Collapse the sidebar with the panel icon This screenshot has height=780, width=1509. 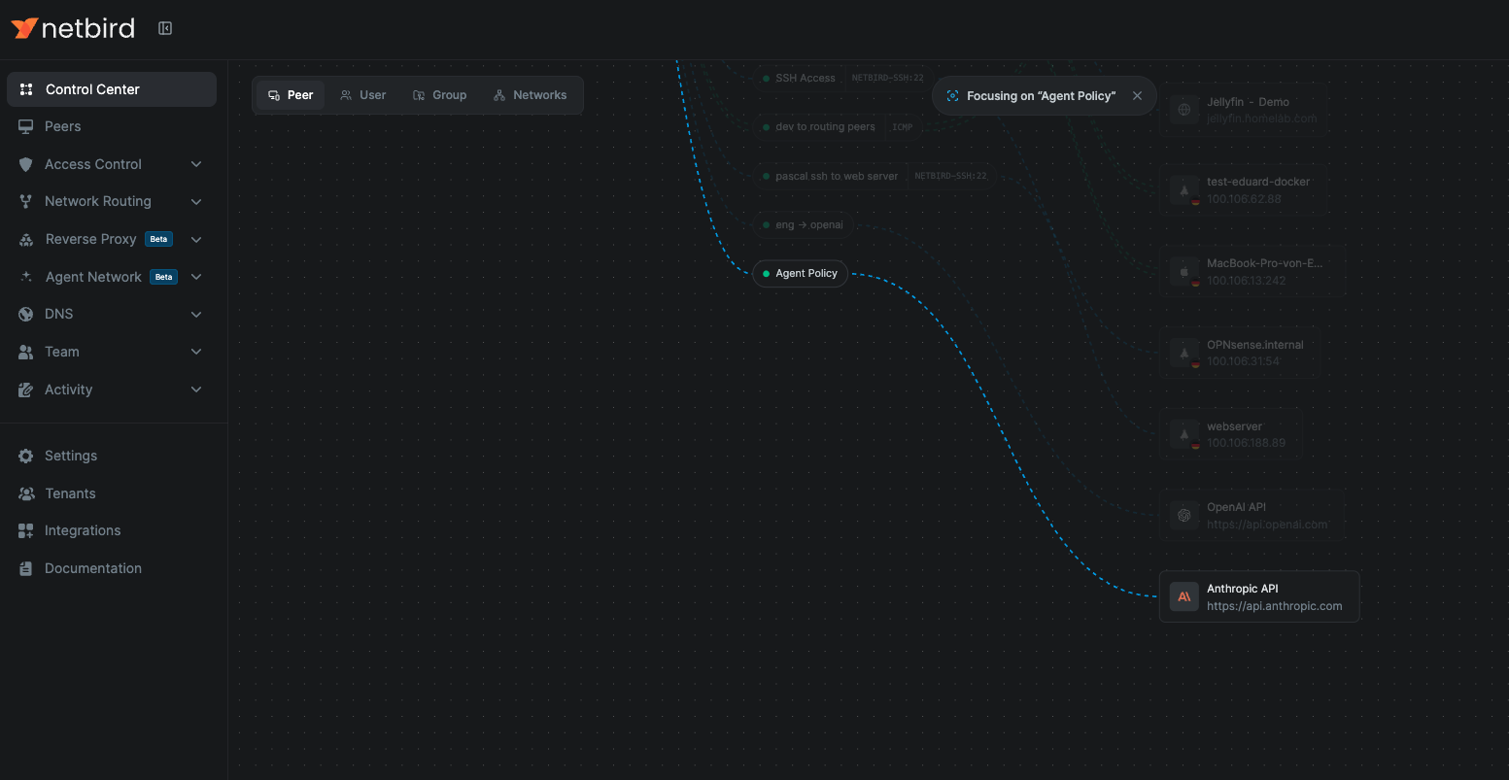pyautogui.click(x=165, y=28)
